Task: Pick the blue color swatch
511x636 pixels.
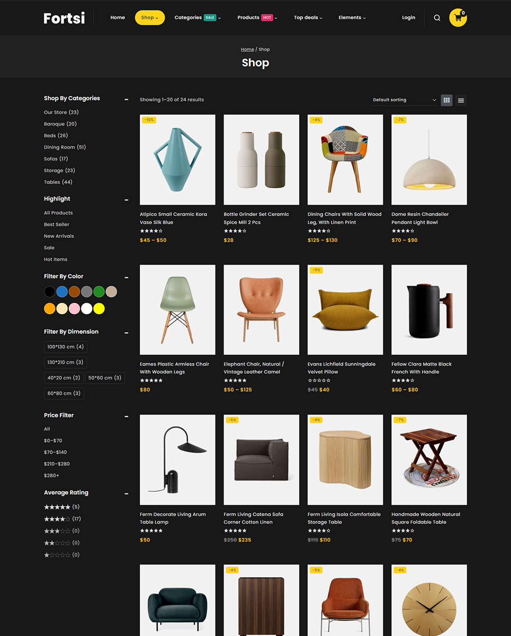Action: (x=62, y=291)
